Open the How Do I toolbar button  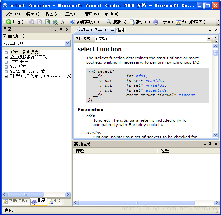tap(85, 22)
